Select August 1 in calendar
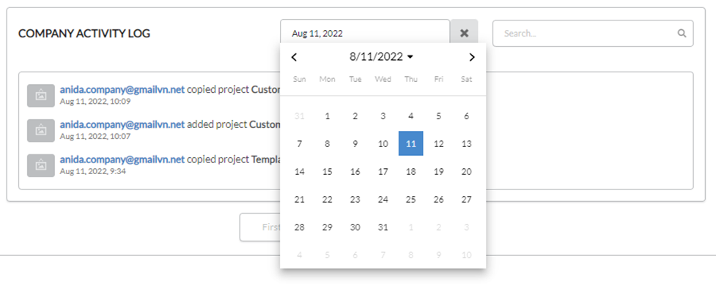 [x=328, y=116]
